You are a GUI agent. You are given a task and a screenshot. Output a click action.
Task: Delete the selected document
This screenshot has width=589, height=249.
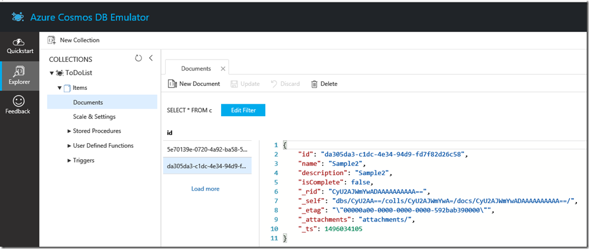click(x=324, y=84)
